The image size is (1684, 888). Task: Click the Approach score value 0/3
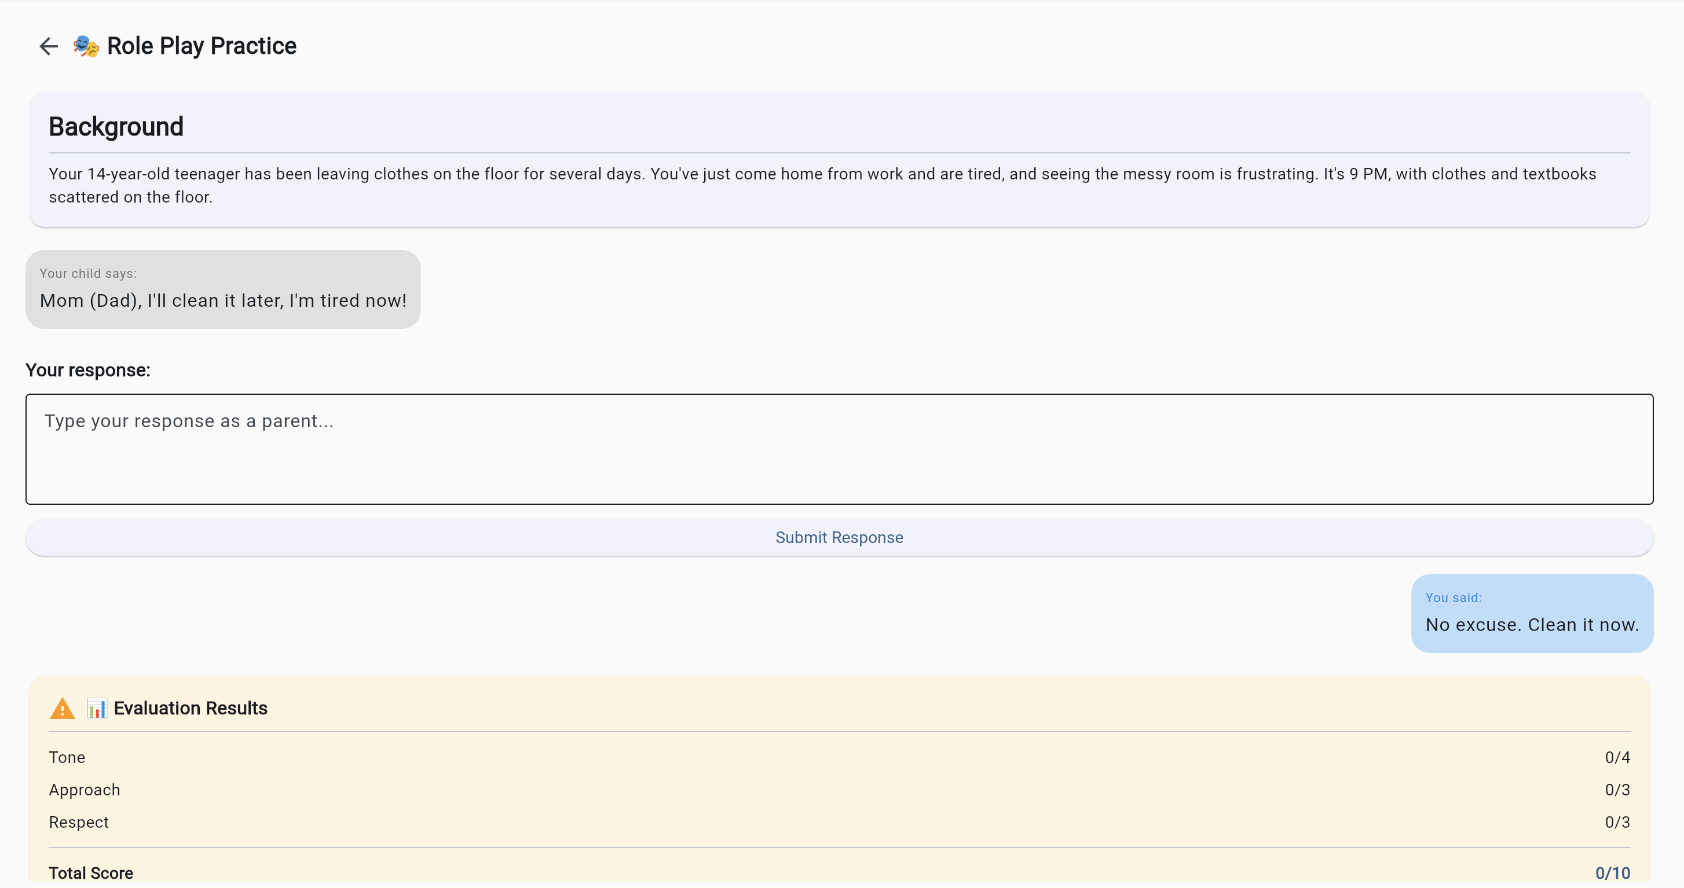coord(1617,790)
